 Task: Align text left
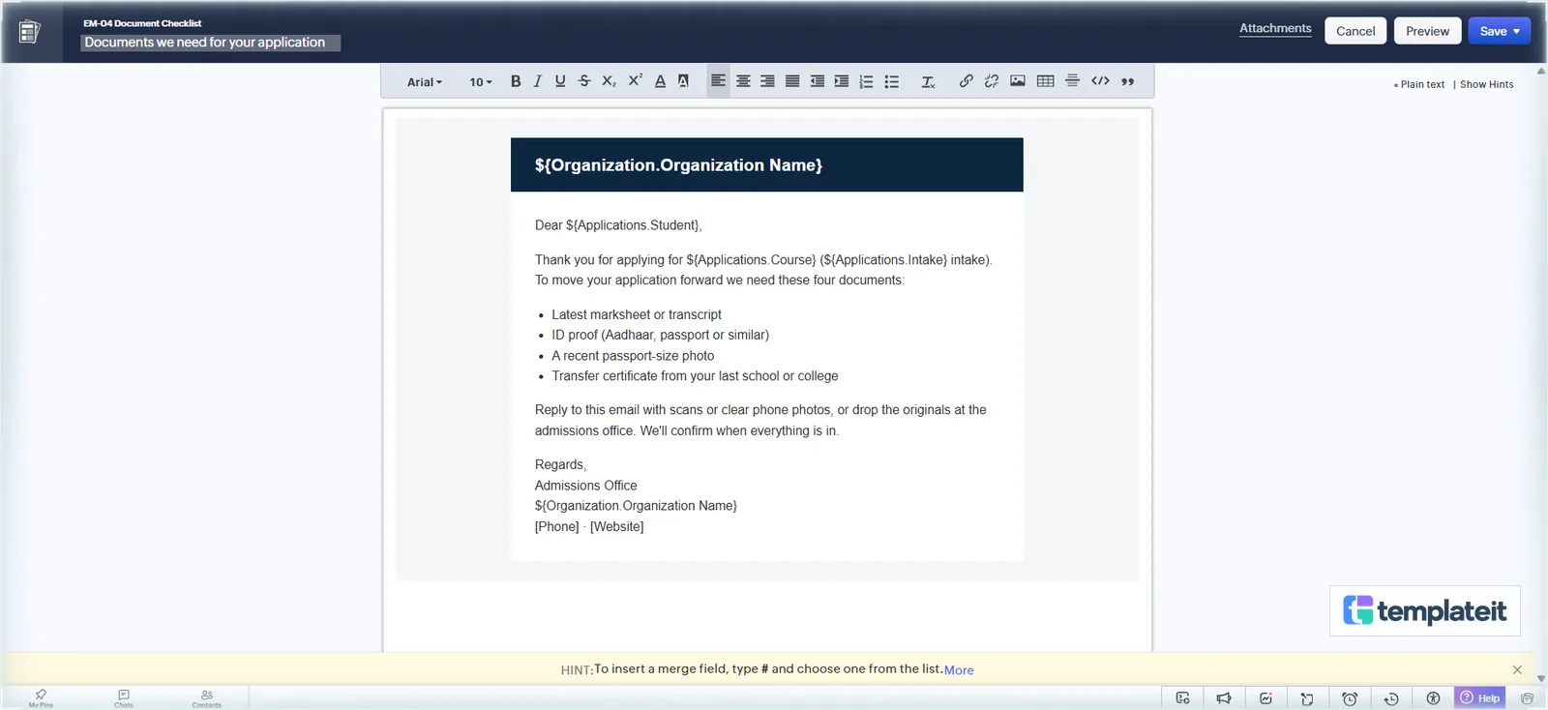(x=718, y=81)
